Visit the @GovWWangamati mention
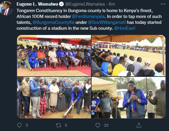Image resolution: width=169 pixels, height=131 pixels. [x=107, y=22]
